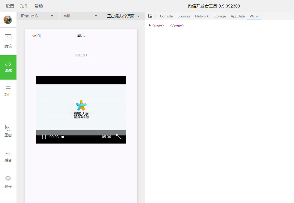This screenshot has width=294, height=203.
Task: Expand the page node in Wxml tree
Action: point(150,25)
